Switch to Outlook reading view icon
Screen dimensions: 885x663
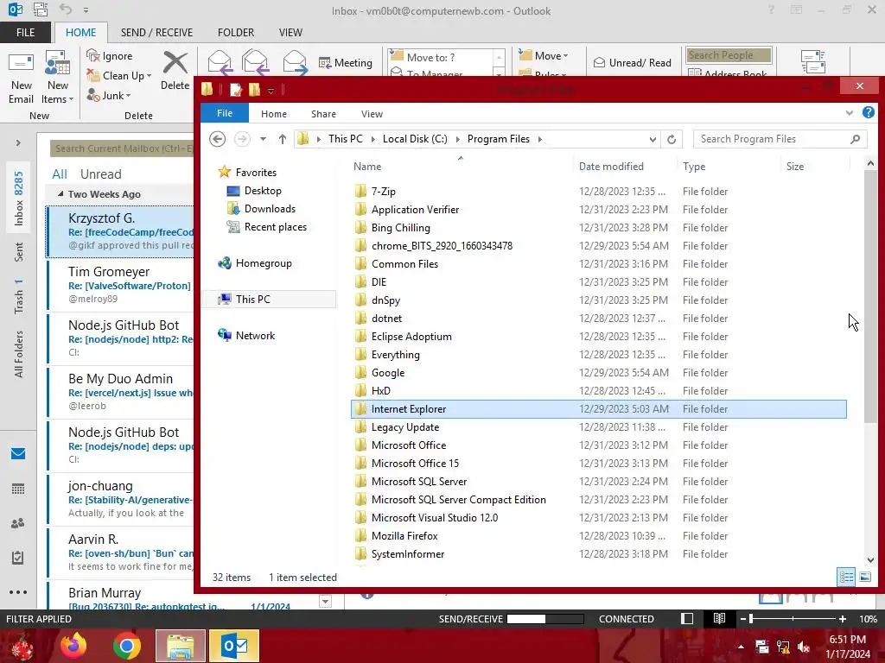[719, 618]
